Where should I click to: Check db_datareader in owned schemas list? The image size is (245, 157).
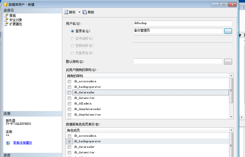coord(70,93)
